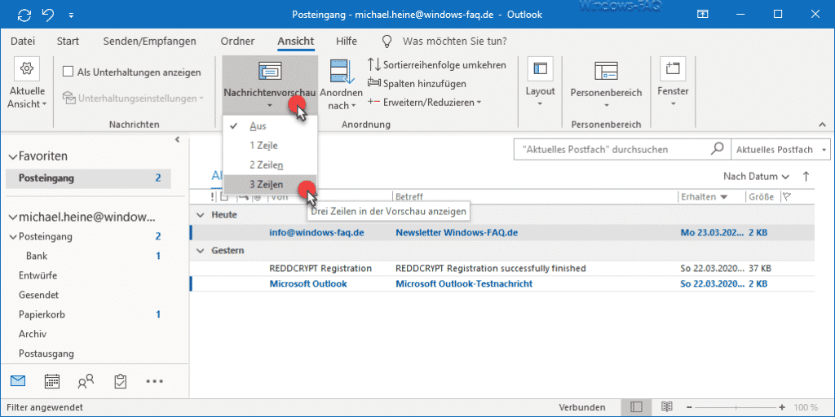Open the 'Nach Datum' sort dropdown
The height and width of the screenshot is (417, 835).
coord(756,176)
